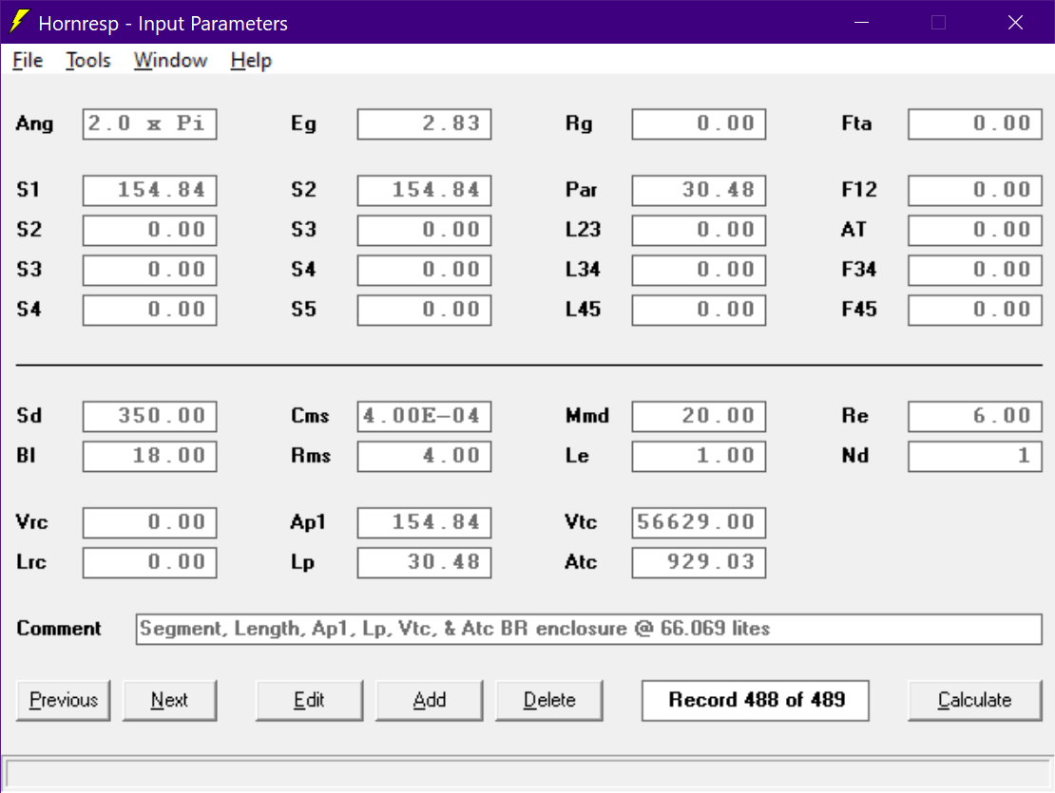1055x793 pixels.
Task: Select the Vrc input field
Action: pyautogui.click(x=149, y=523)
